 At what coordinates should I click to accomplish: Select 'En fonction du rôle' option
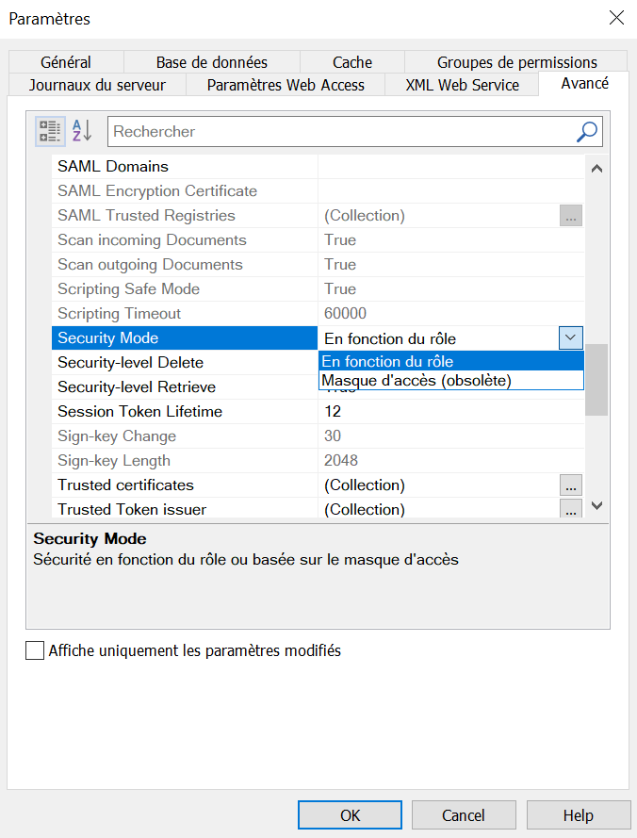396,361
